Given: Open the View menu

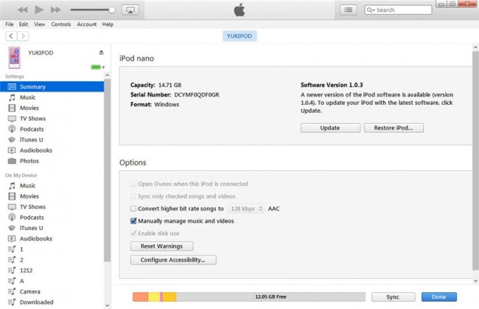Looking at the screenshot, I should tap(39, 24).
